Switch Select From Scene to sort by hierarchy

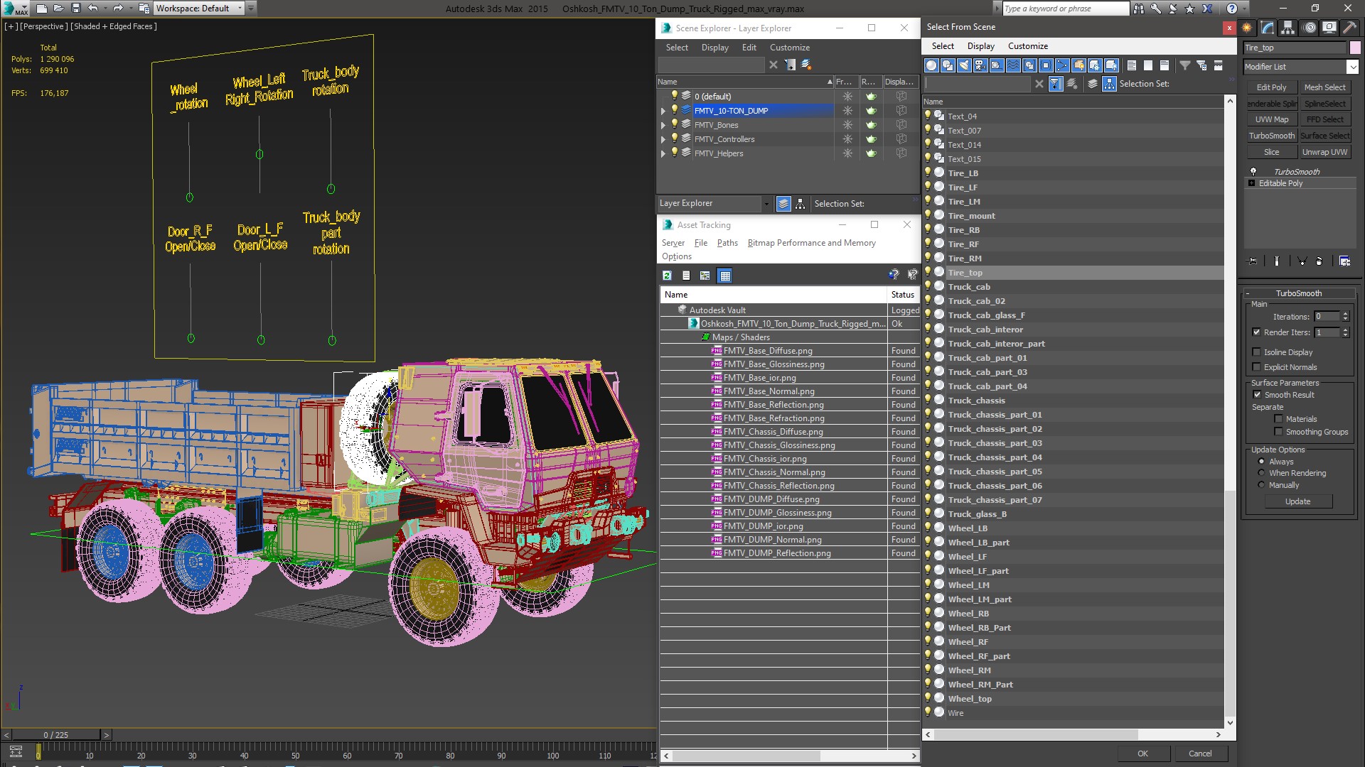pos(1109,84)
